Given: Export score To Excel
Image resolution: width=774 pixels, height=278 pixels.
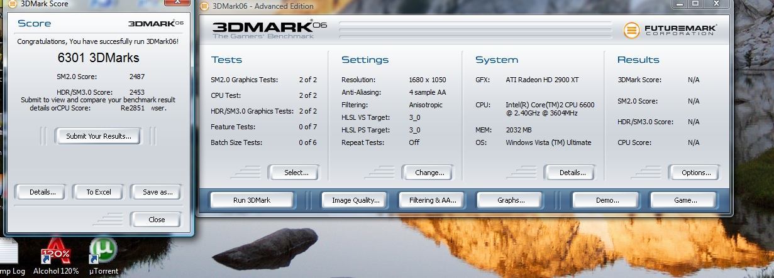Looking at the screenshot, I should 99,192.
